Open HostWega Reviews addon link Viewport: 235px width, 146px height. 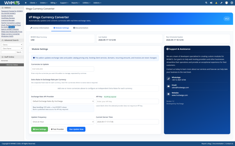[8, 18]
